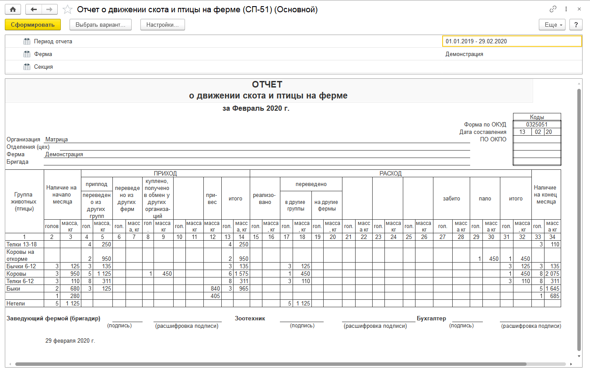Click the settings icon beside Период отчета
The image size is (590, 372).
(x=27, y=42)
